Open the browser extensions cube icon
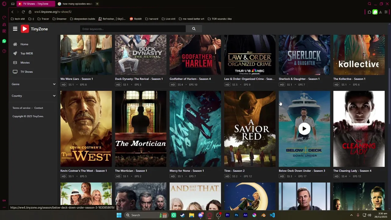 [369, 12]
